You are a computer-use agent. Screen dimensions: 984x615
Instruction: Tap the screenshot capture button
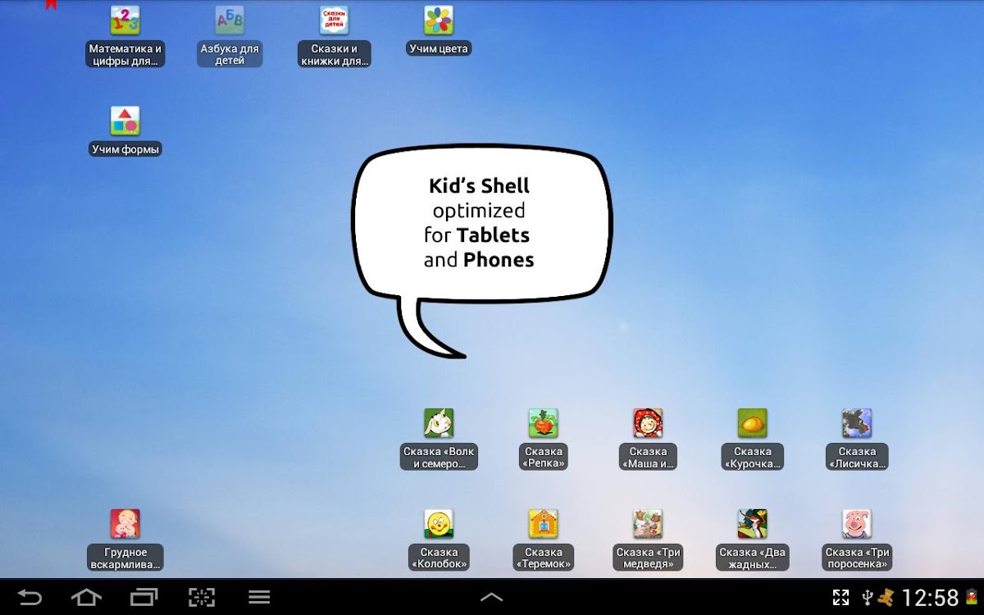tap(201, 597)
